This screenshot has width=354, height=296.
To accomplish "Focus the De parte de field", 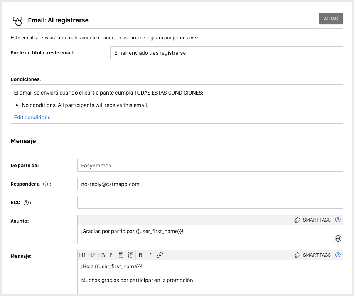I will point(210,166).
